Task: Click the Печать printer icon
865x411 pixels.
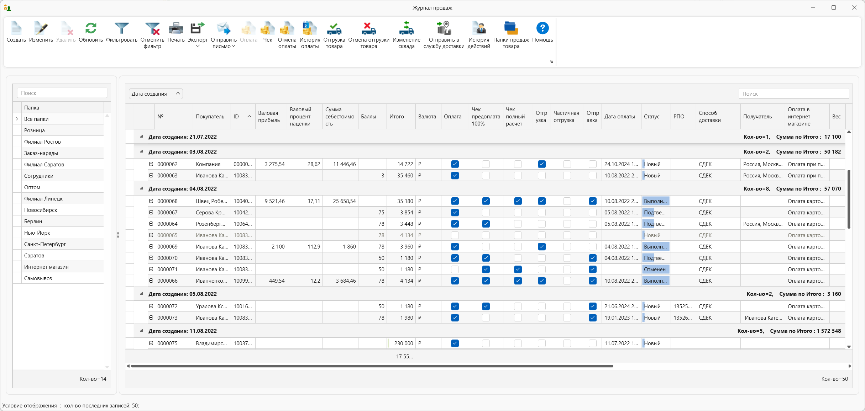Action: point(176,28)
